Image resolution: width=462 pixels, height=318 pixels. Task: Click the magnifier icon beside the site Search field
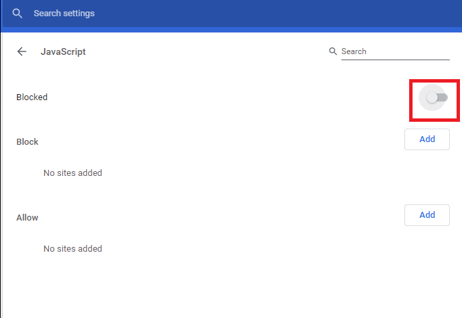[x=333, y=51]
